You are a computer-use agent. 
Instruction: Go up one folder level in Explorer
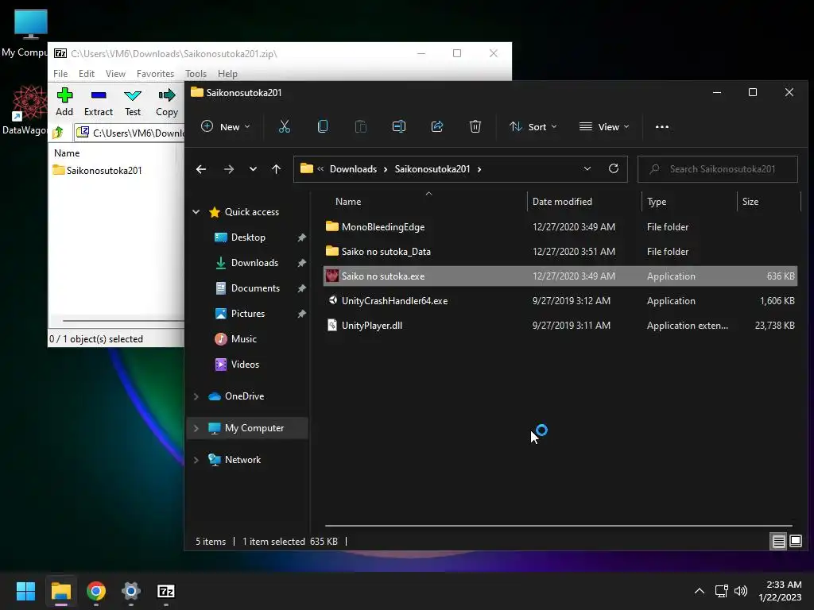coord(276,169)
